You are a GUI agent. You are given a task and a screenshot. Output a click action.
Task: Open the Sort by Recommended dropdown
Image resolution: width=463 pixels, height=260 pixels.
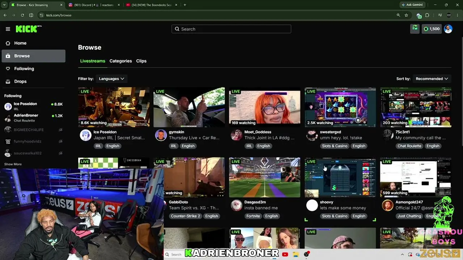pyautogui.click(x=432, y=79)
